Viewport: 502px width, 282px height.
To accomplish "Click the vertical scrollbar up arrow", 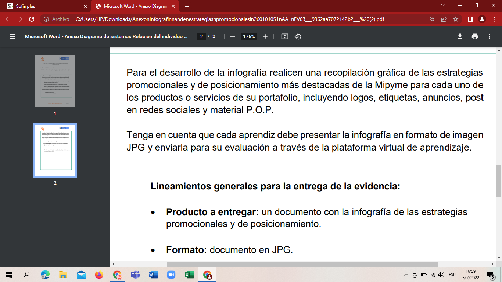I will click(499, 50).
